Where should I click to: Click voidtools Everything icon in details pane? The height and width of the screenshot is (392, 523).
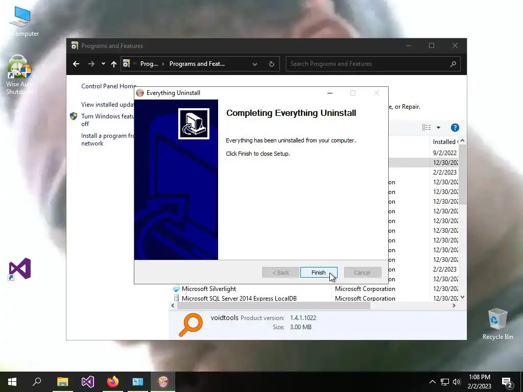pos(191,325)
